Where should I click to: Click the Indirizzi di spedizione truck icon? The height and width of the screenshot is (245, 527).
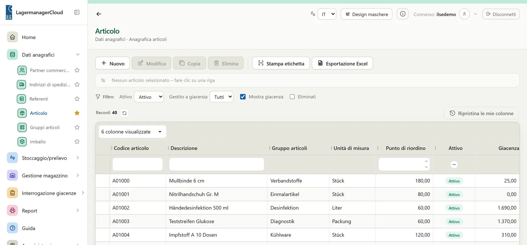pos(22,84)
